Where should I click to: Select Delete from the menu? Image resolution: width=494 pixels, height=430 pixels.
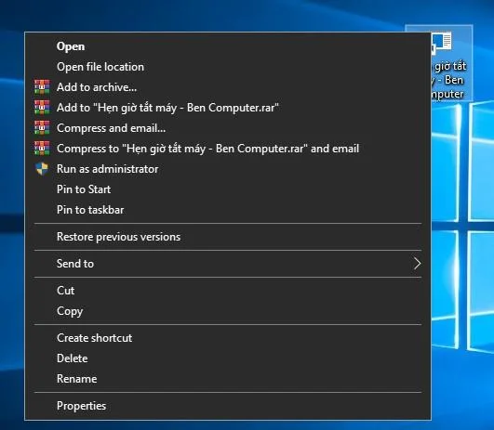pos(228,358)
